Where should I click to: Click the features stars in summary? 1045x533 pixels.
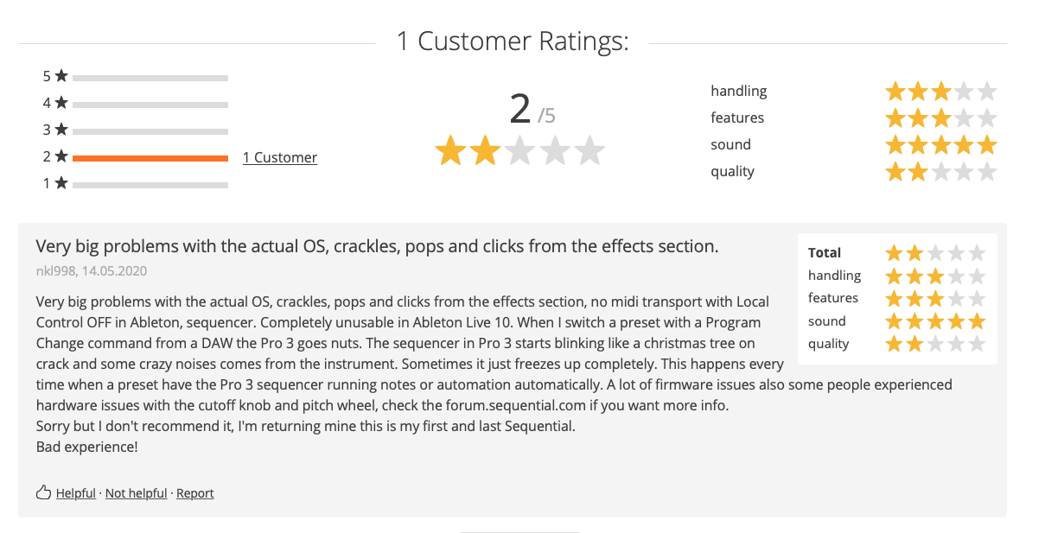940,118
